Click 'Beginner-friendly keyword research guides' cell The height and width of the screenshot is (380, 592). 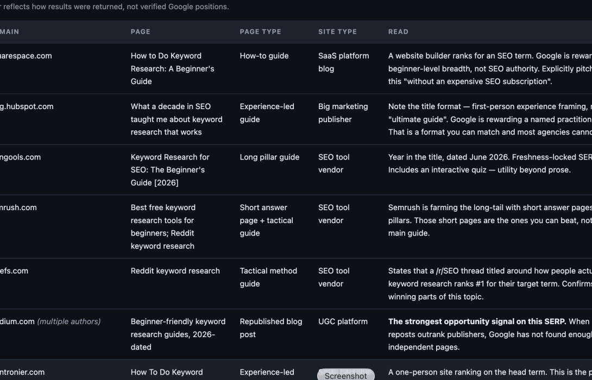click(x=178, y=334)
